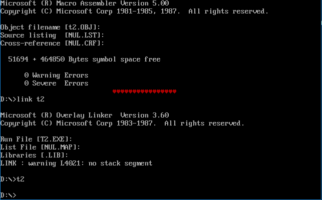
Task: Click the List File [NUL.MAP] prompt
Action: [40, 147]
